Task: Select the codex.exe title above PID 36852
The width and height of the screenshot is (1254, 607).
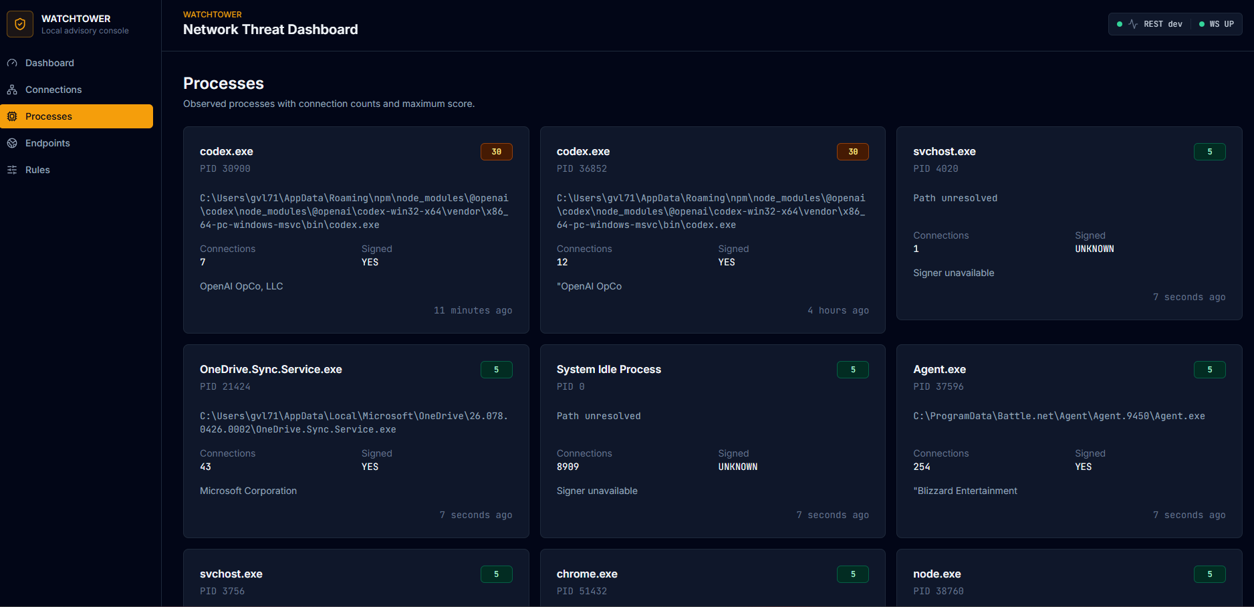Action: coord(583,152)
